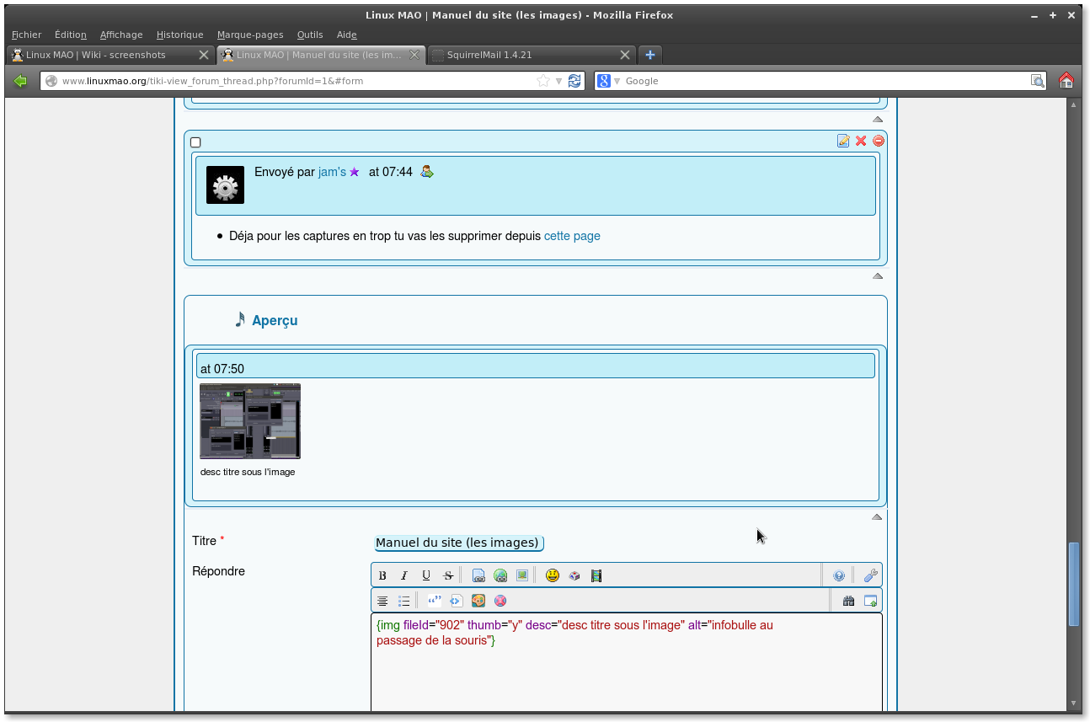Click the insert image toolbar icon
Viewport: 1090px width, 722px height.
click(522, 575)
